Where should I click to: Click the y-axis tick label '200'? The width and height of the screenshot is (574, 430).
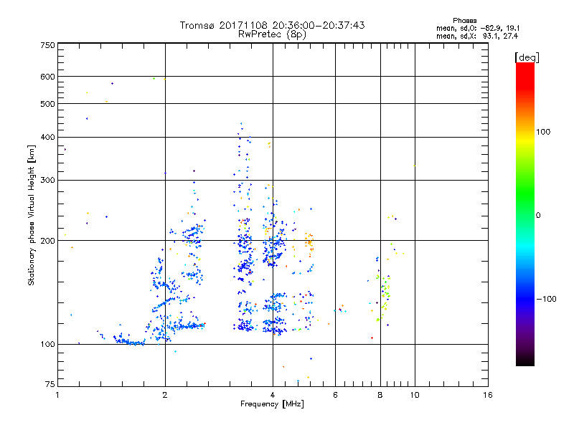click(47, 241)
